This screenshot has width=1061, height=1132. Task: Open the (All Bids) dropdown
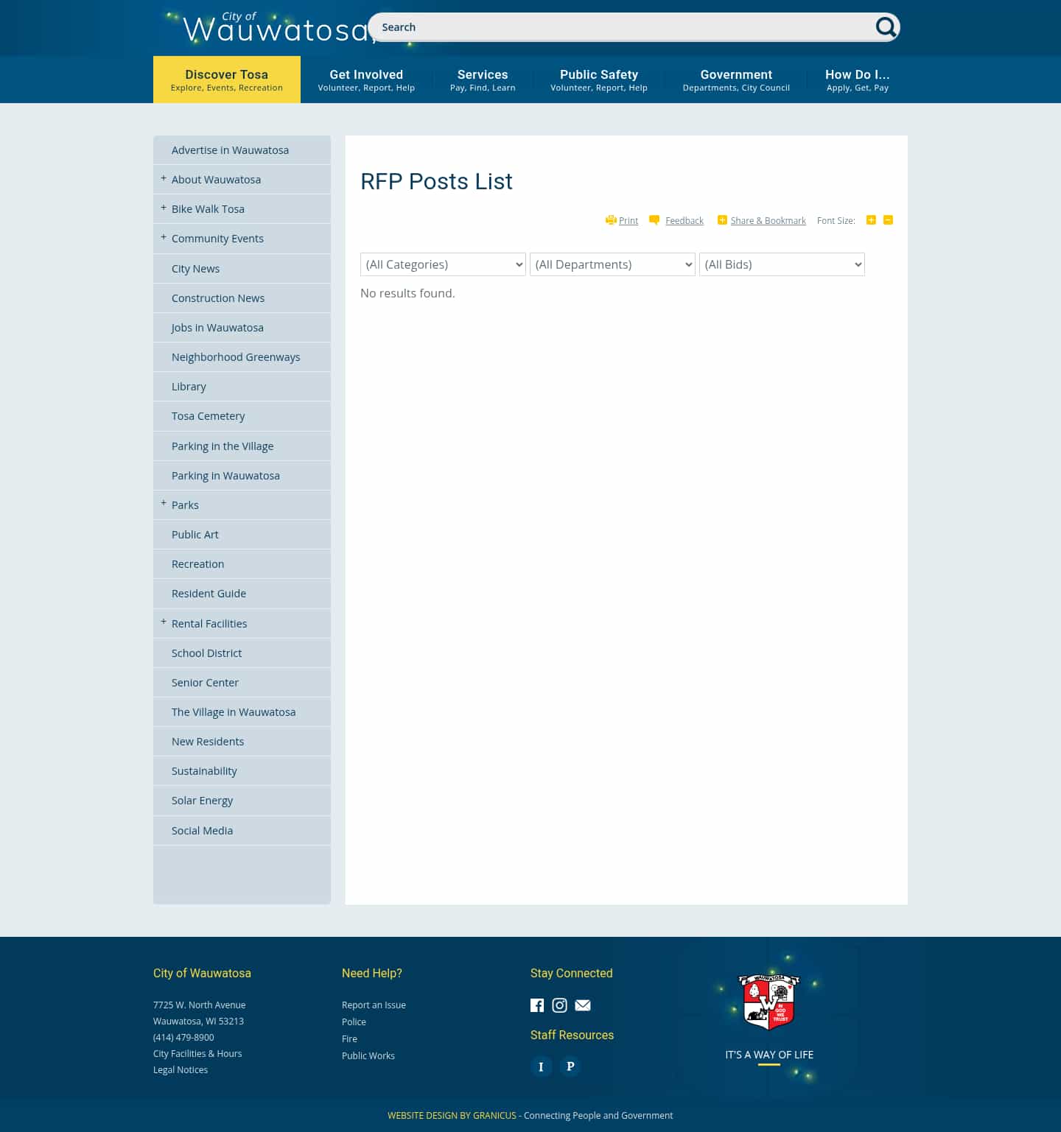pyautogui.click(x=782, y=264)
